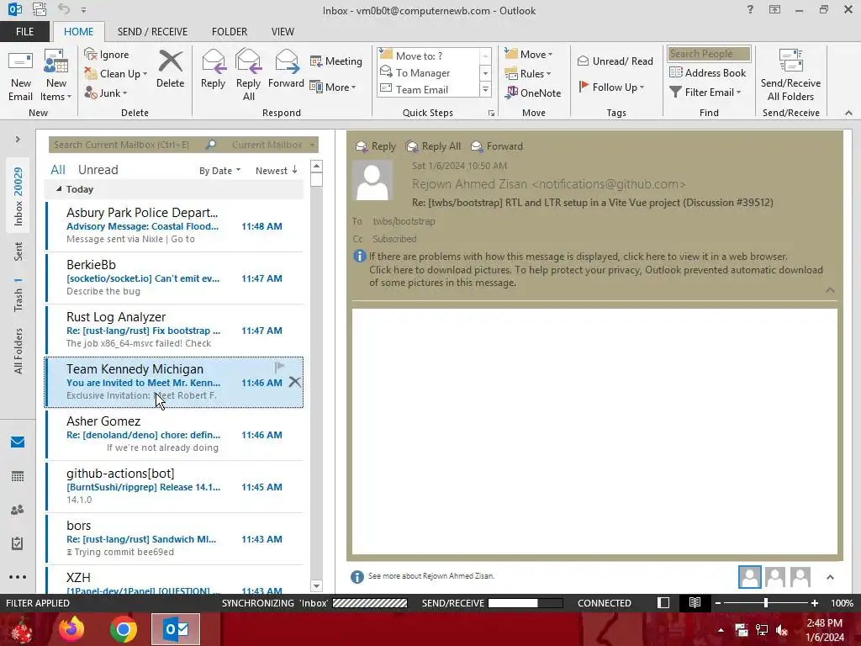Select the HOME ribbon tab
Image resolution: width=861 pixels, height=646 pixels.
click(78, 32)
